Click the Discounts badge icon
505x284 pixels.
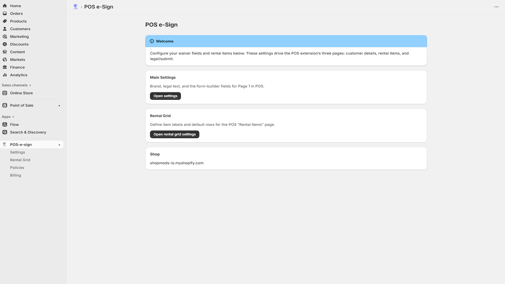coord(5,44)
